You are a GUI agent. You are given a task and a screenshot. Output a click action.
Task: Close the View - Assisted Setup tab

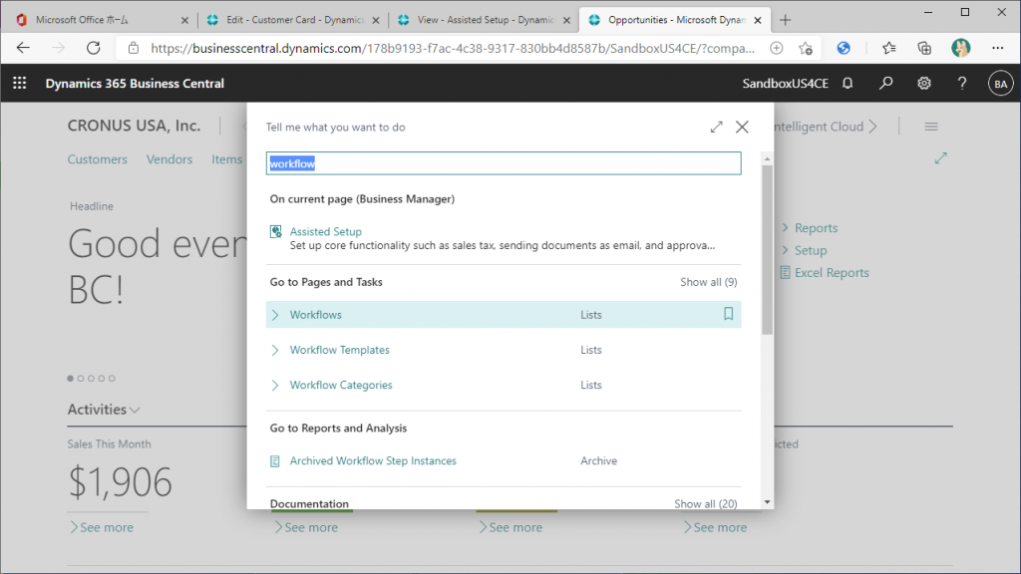[566, 20]
